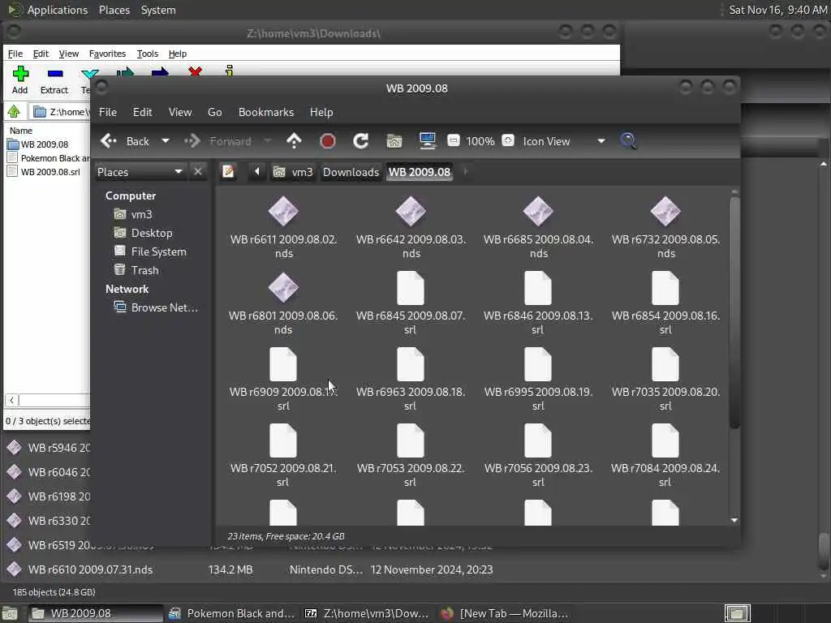Go to vm3 in the path bar
Viewport: 831px width, 623px height.
(x=293, y=172)
